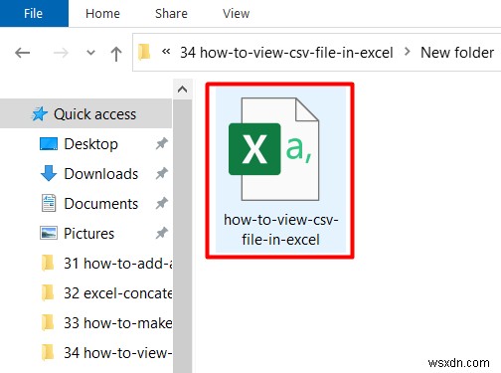Open the chevron after the 34 folder path
This screenshot has height=373, width=501.
coord(408,52)
